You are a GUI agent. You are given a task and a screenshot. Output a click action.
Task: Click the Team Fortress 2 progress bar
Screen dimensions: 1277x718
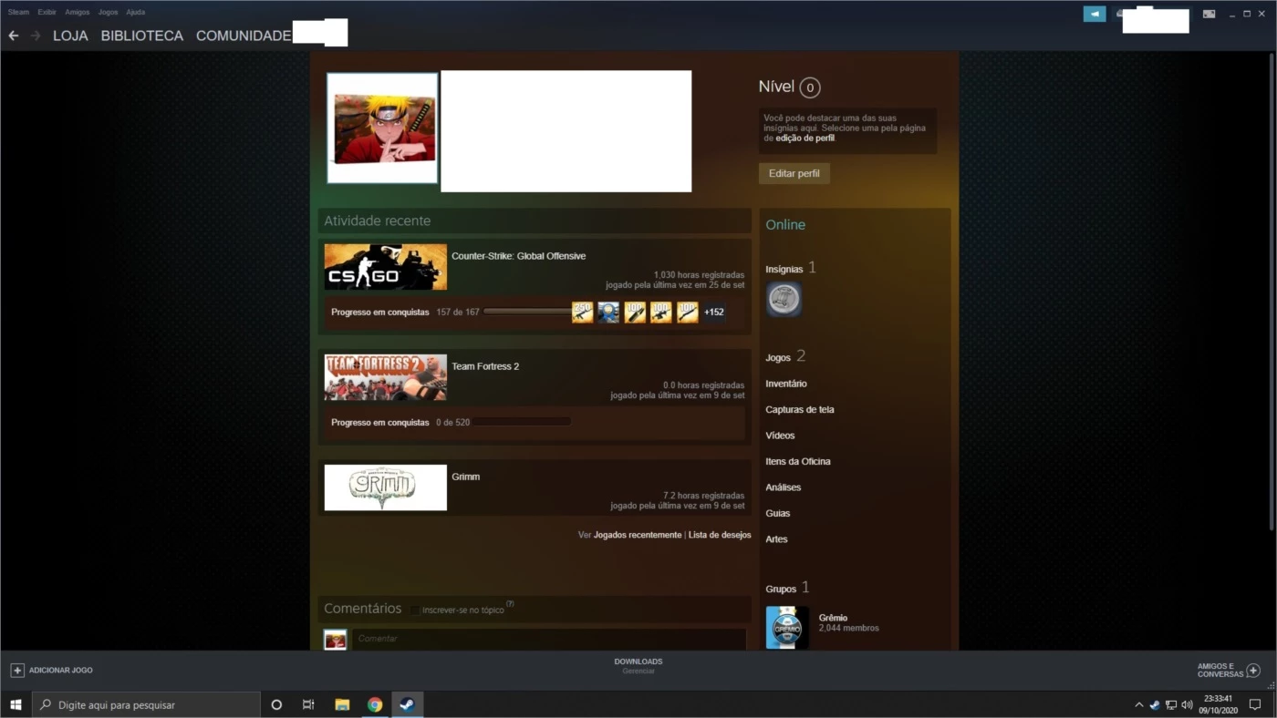[x=522, y=422]
